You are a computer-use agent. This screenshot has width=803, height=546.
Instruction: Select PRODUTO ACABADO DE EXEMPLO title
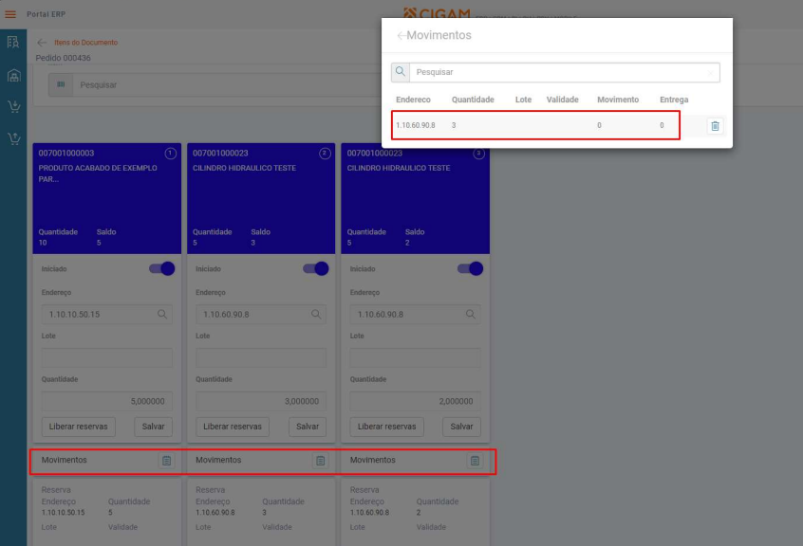[x=98, y=173]
